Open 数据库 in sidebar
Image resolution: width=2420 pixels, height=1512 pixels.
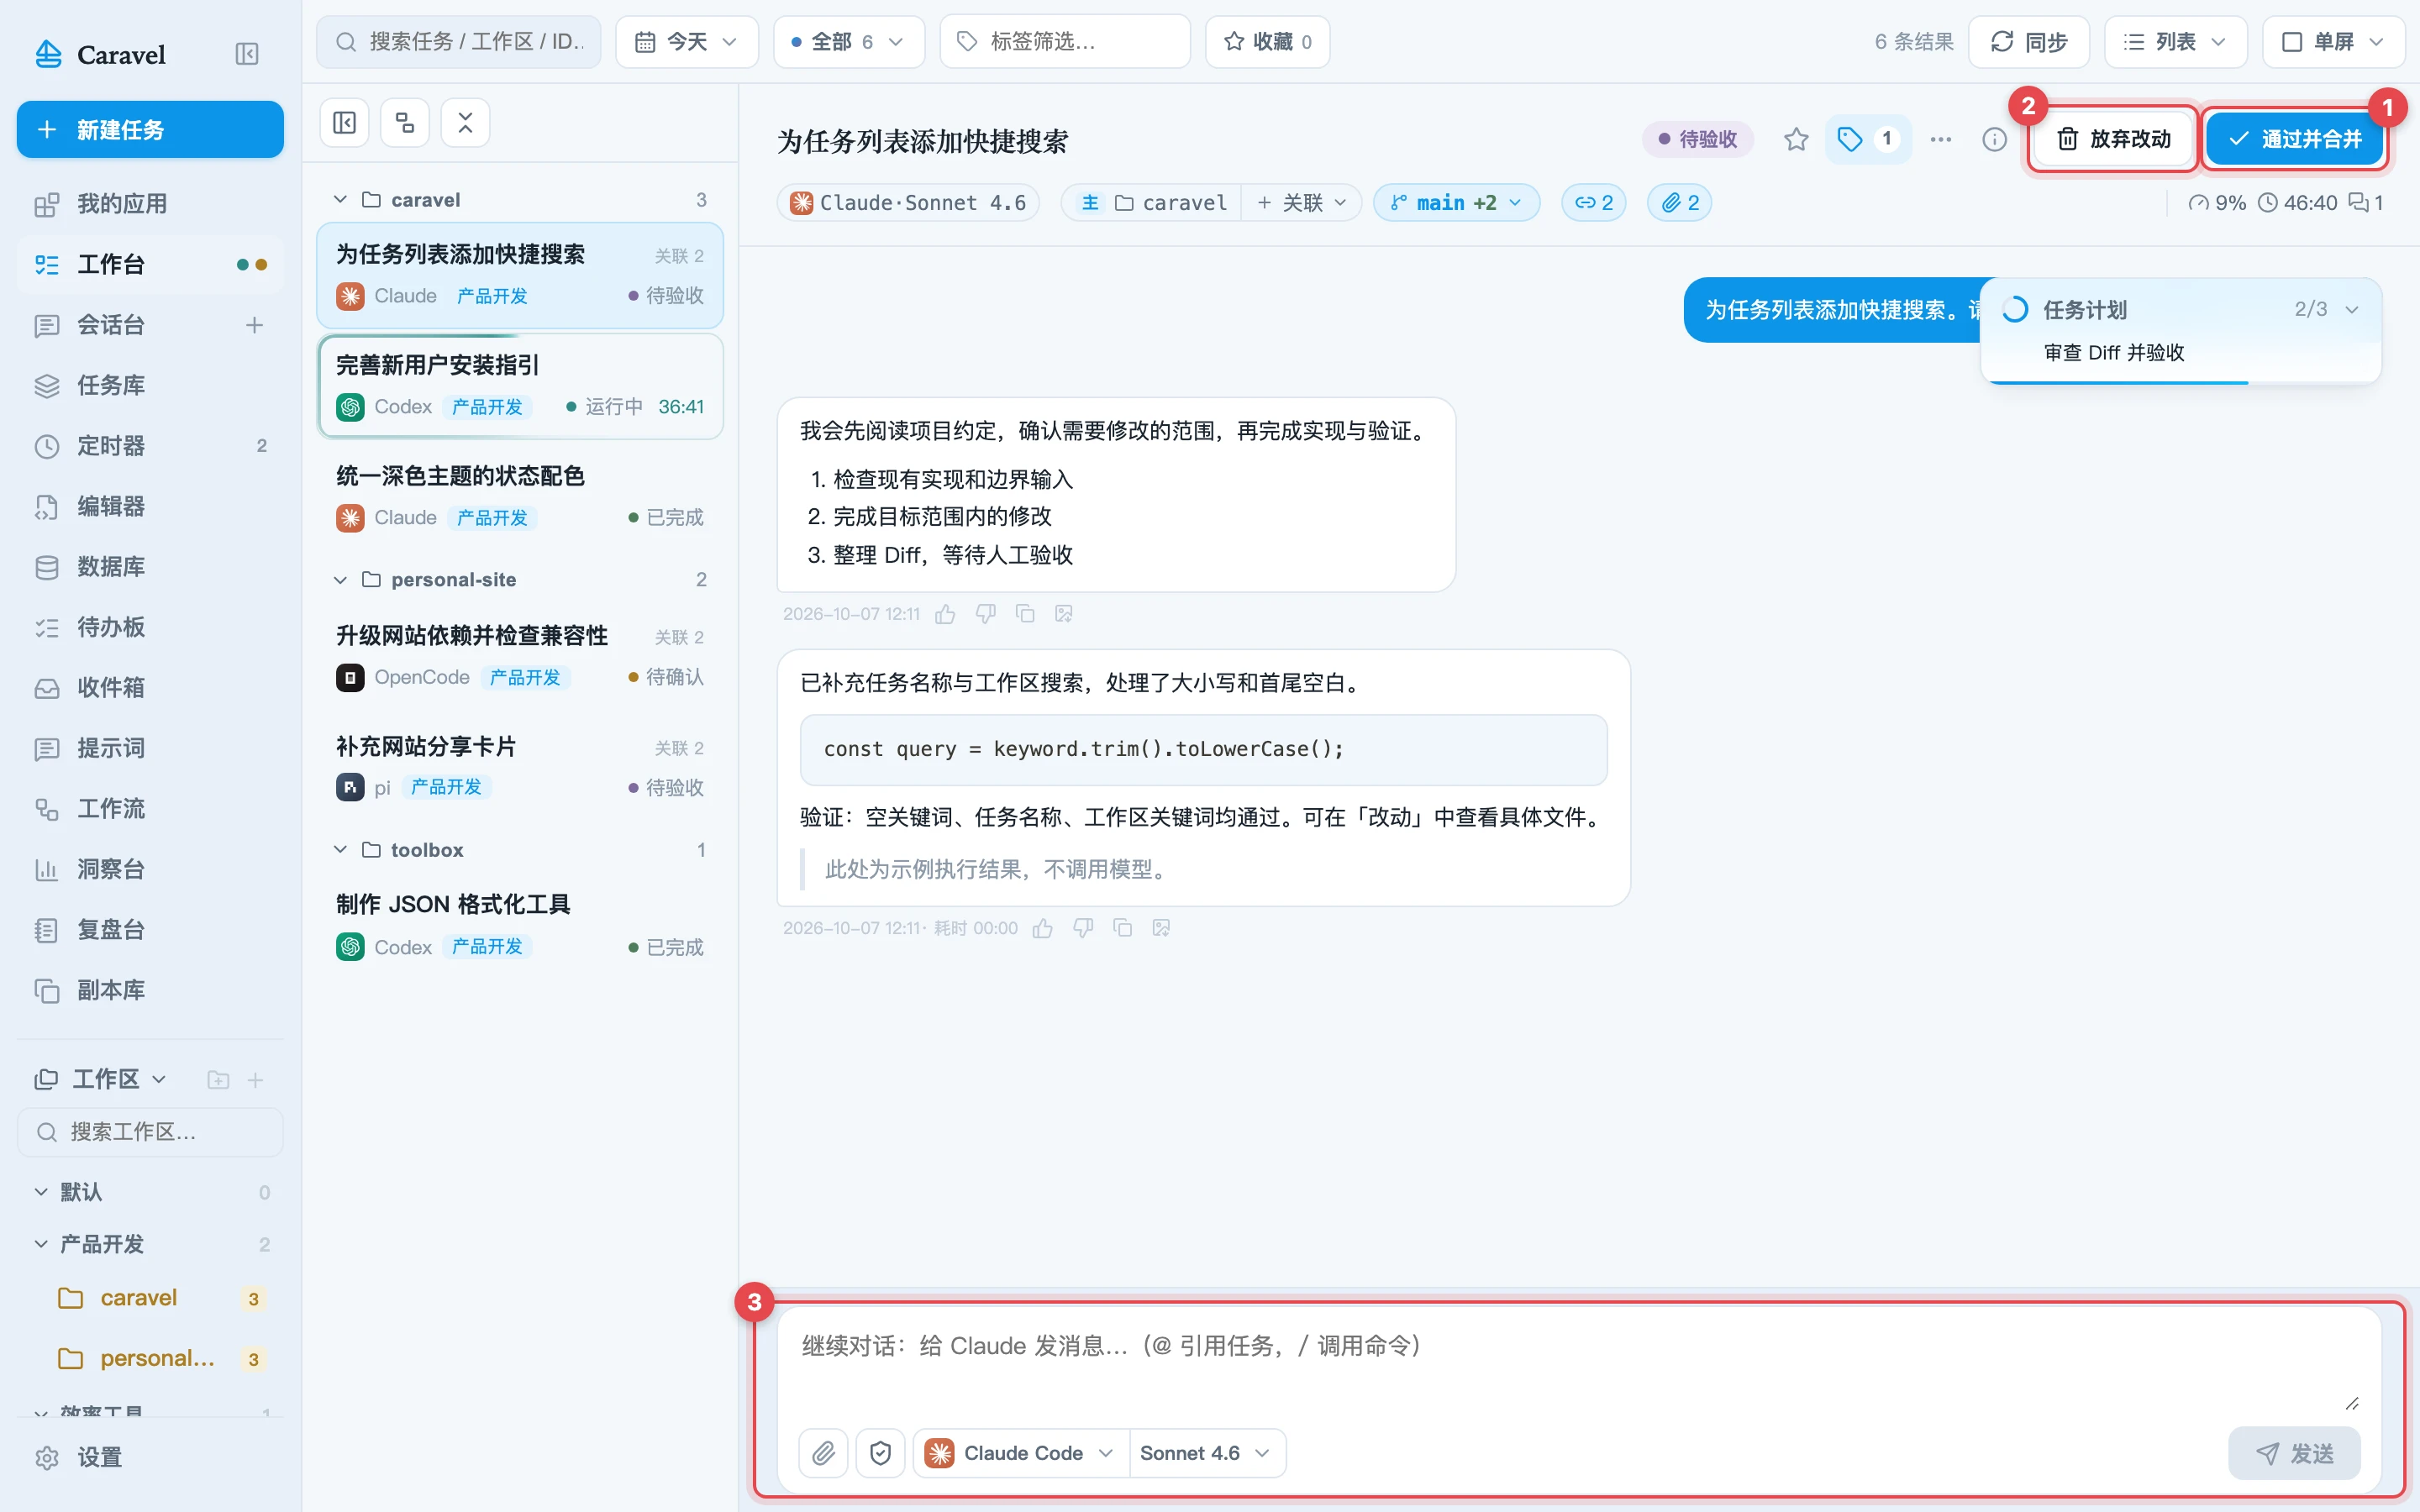click(150, 567)
